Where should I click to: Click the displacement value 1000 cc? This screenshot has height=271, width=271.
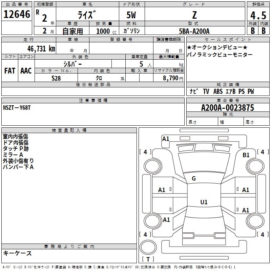[106, 31]
